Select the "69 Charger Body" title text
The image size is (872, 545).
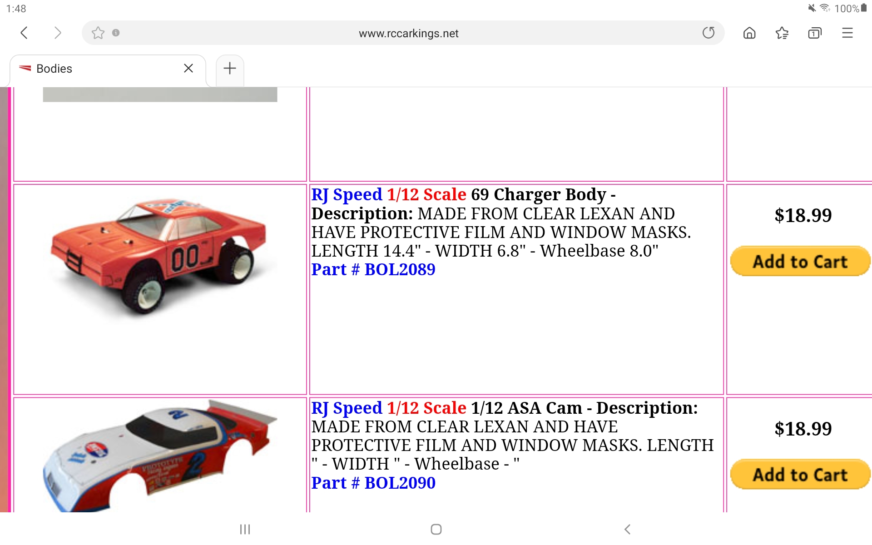(x=539, y=195)
